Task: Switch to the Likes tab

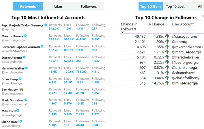Action: tap(58, 6)
